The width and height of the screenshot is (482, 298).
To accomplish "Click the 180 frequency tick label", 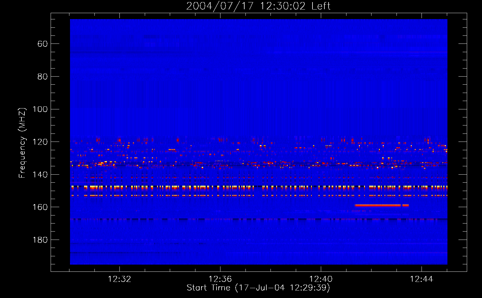I will 40,240.
